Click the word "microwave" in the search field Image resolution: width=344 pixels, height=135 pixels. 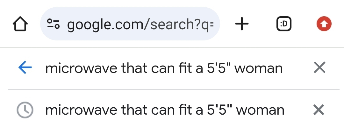81,68
